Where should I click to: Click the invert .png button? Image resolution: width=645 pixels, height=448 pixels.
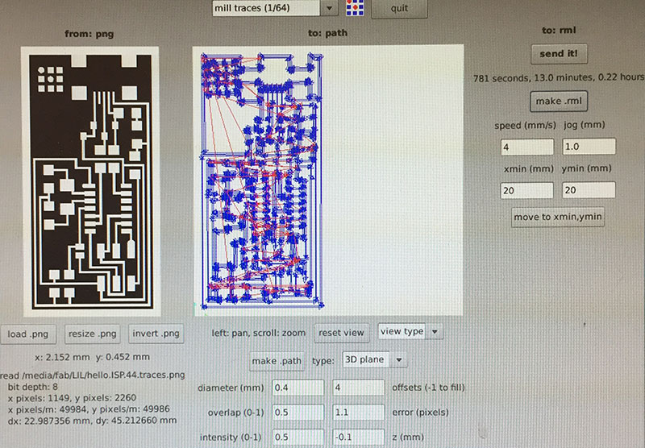(156, 334)
